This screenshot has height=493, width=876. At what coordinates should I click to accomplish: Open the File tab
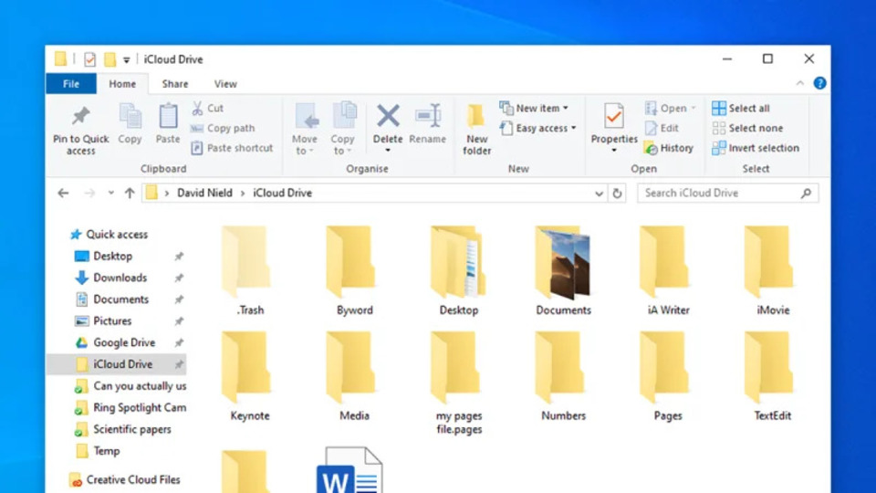point(71,84)
